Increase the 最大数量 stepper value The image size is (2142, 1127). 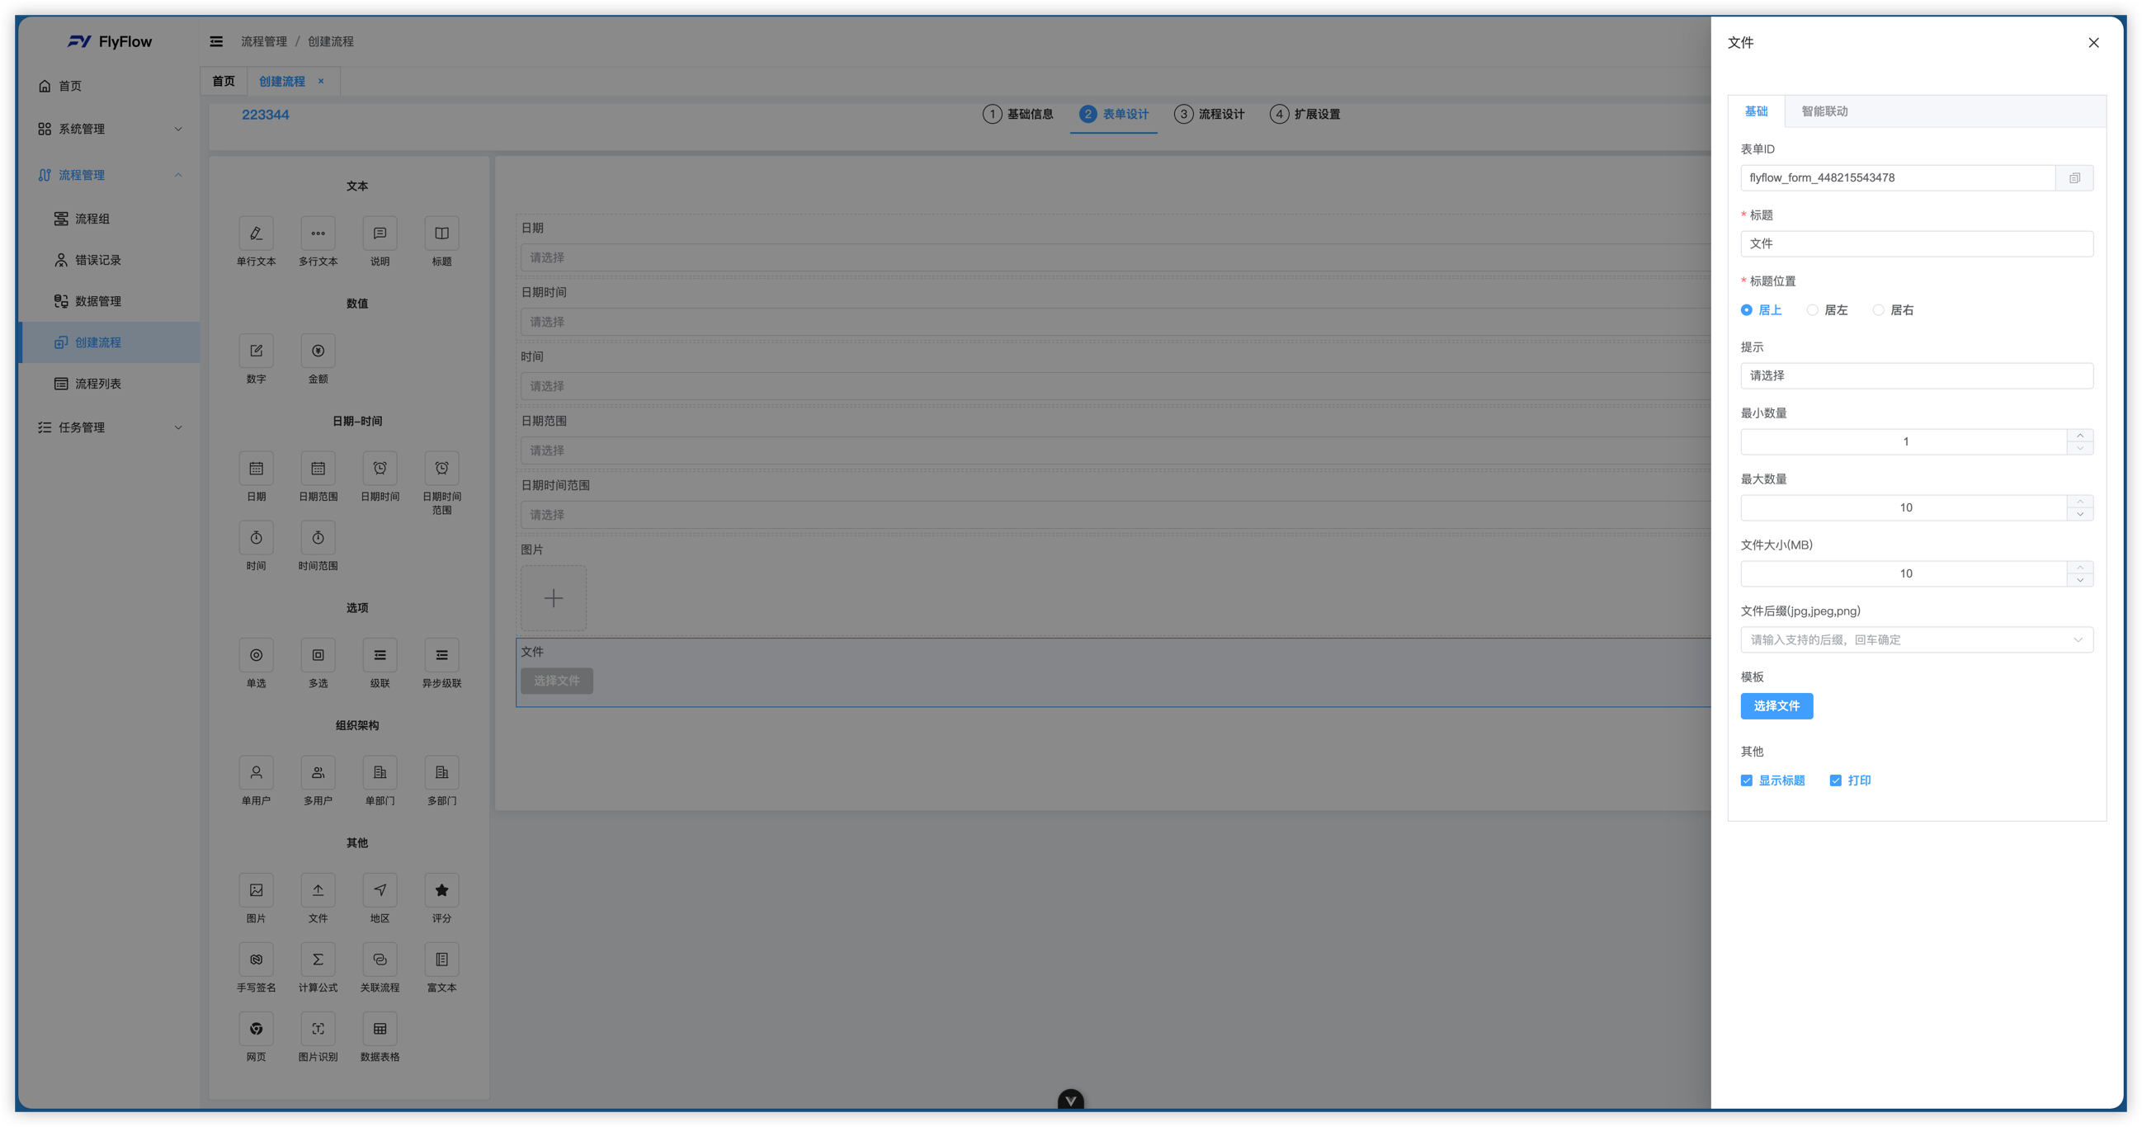pyautogui.click(x=2079, y=502)
